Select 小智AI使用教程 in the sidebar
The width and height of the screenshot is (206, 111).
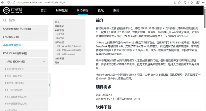(x=24, y=45)
